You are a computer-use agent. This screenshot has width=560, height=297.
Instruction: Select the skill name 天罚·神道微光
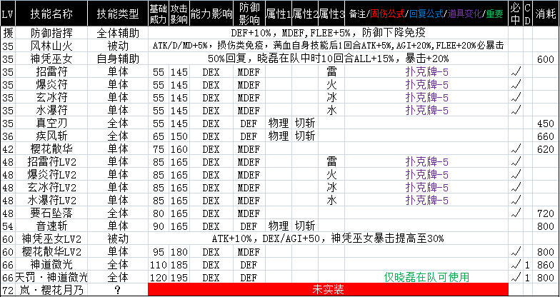[51, 277]
